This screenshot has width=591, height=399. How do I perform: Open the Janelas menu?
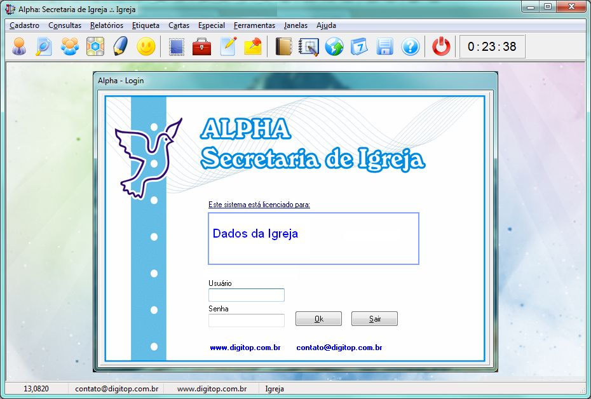click(x=295, y=25)
